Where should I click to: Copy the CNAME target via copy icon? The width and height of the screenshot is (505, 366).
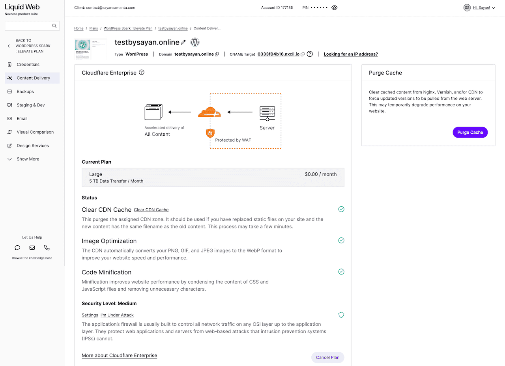coord(303,54)
